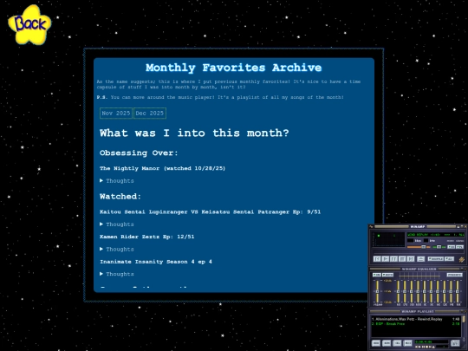
Task: Click the Winamp playlist scrollbar handle
Action: click(x=464, y=319)
